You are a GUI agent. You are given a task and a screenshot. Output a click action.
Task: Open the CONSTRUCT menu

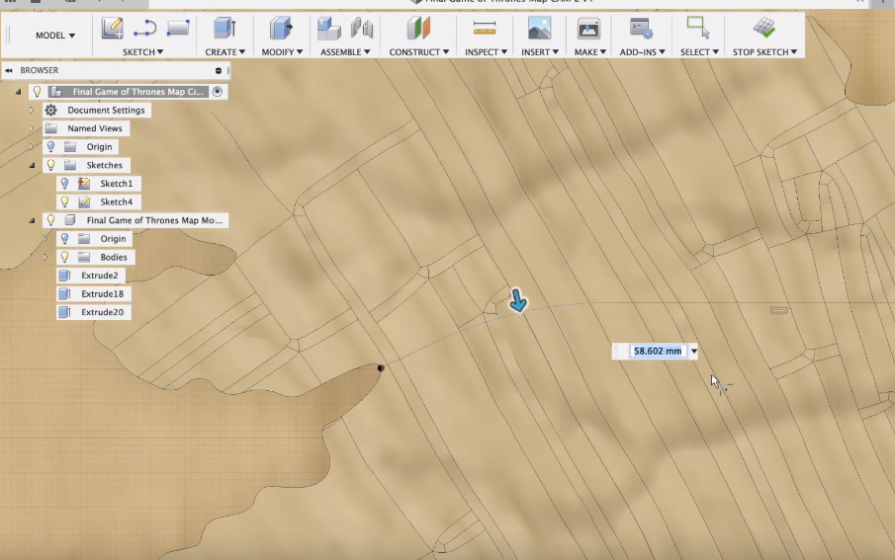click(x=419, y=52)
